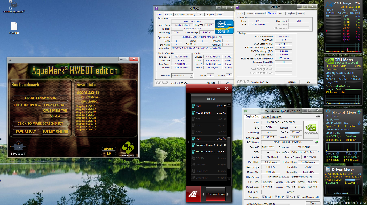Toggle the DirectCompute 5.0 checkbox

tap(298, 197)
